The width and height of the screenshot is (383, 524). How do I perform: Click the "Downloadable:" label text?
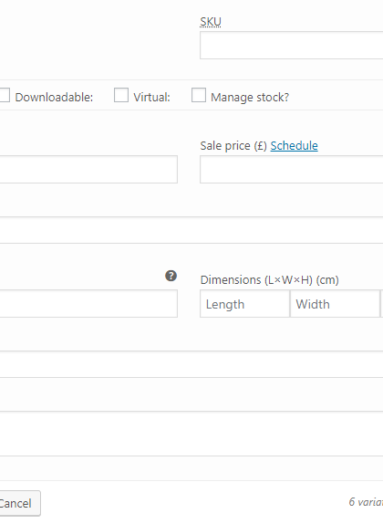pos(54,98)
